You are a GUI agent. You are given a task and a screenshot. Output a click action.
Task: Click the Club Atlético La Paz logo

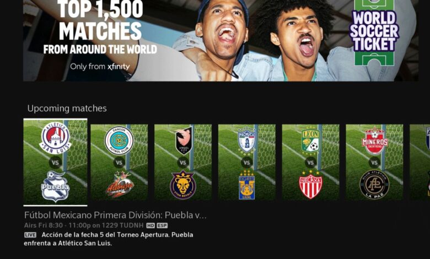click(374, 185)
